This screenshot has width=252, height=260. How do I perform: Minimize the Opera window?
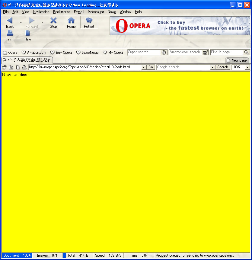point(233,5)
